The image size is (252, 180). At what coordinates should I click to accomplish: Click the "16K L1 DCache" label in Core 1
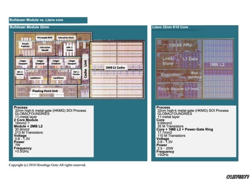pyautogui.click(x=76, y=73)
